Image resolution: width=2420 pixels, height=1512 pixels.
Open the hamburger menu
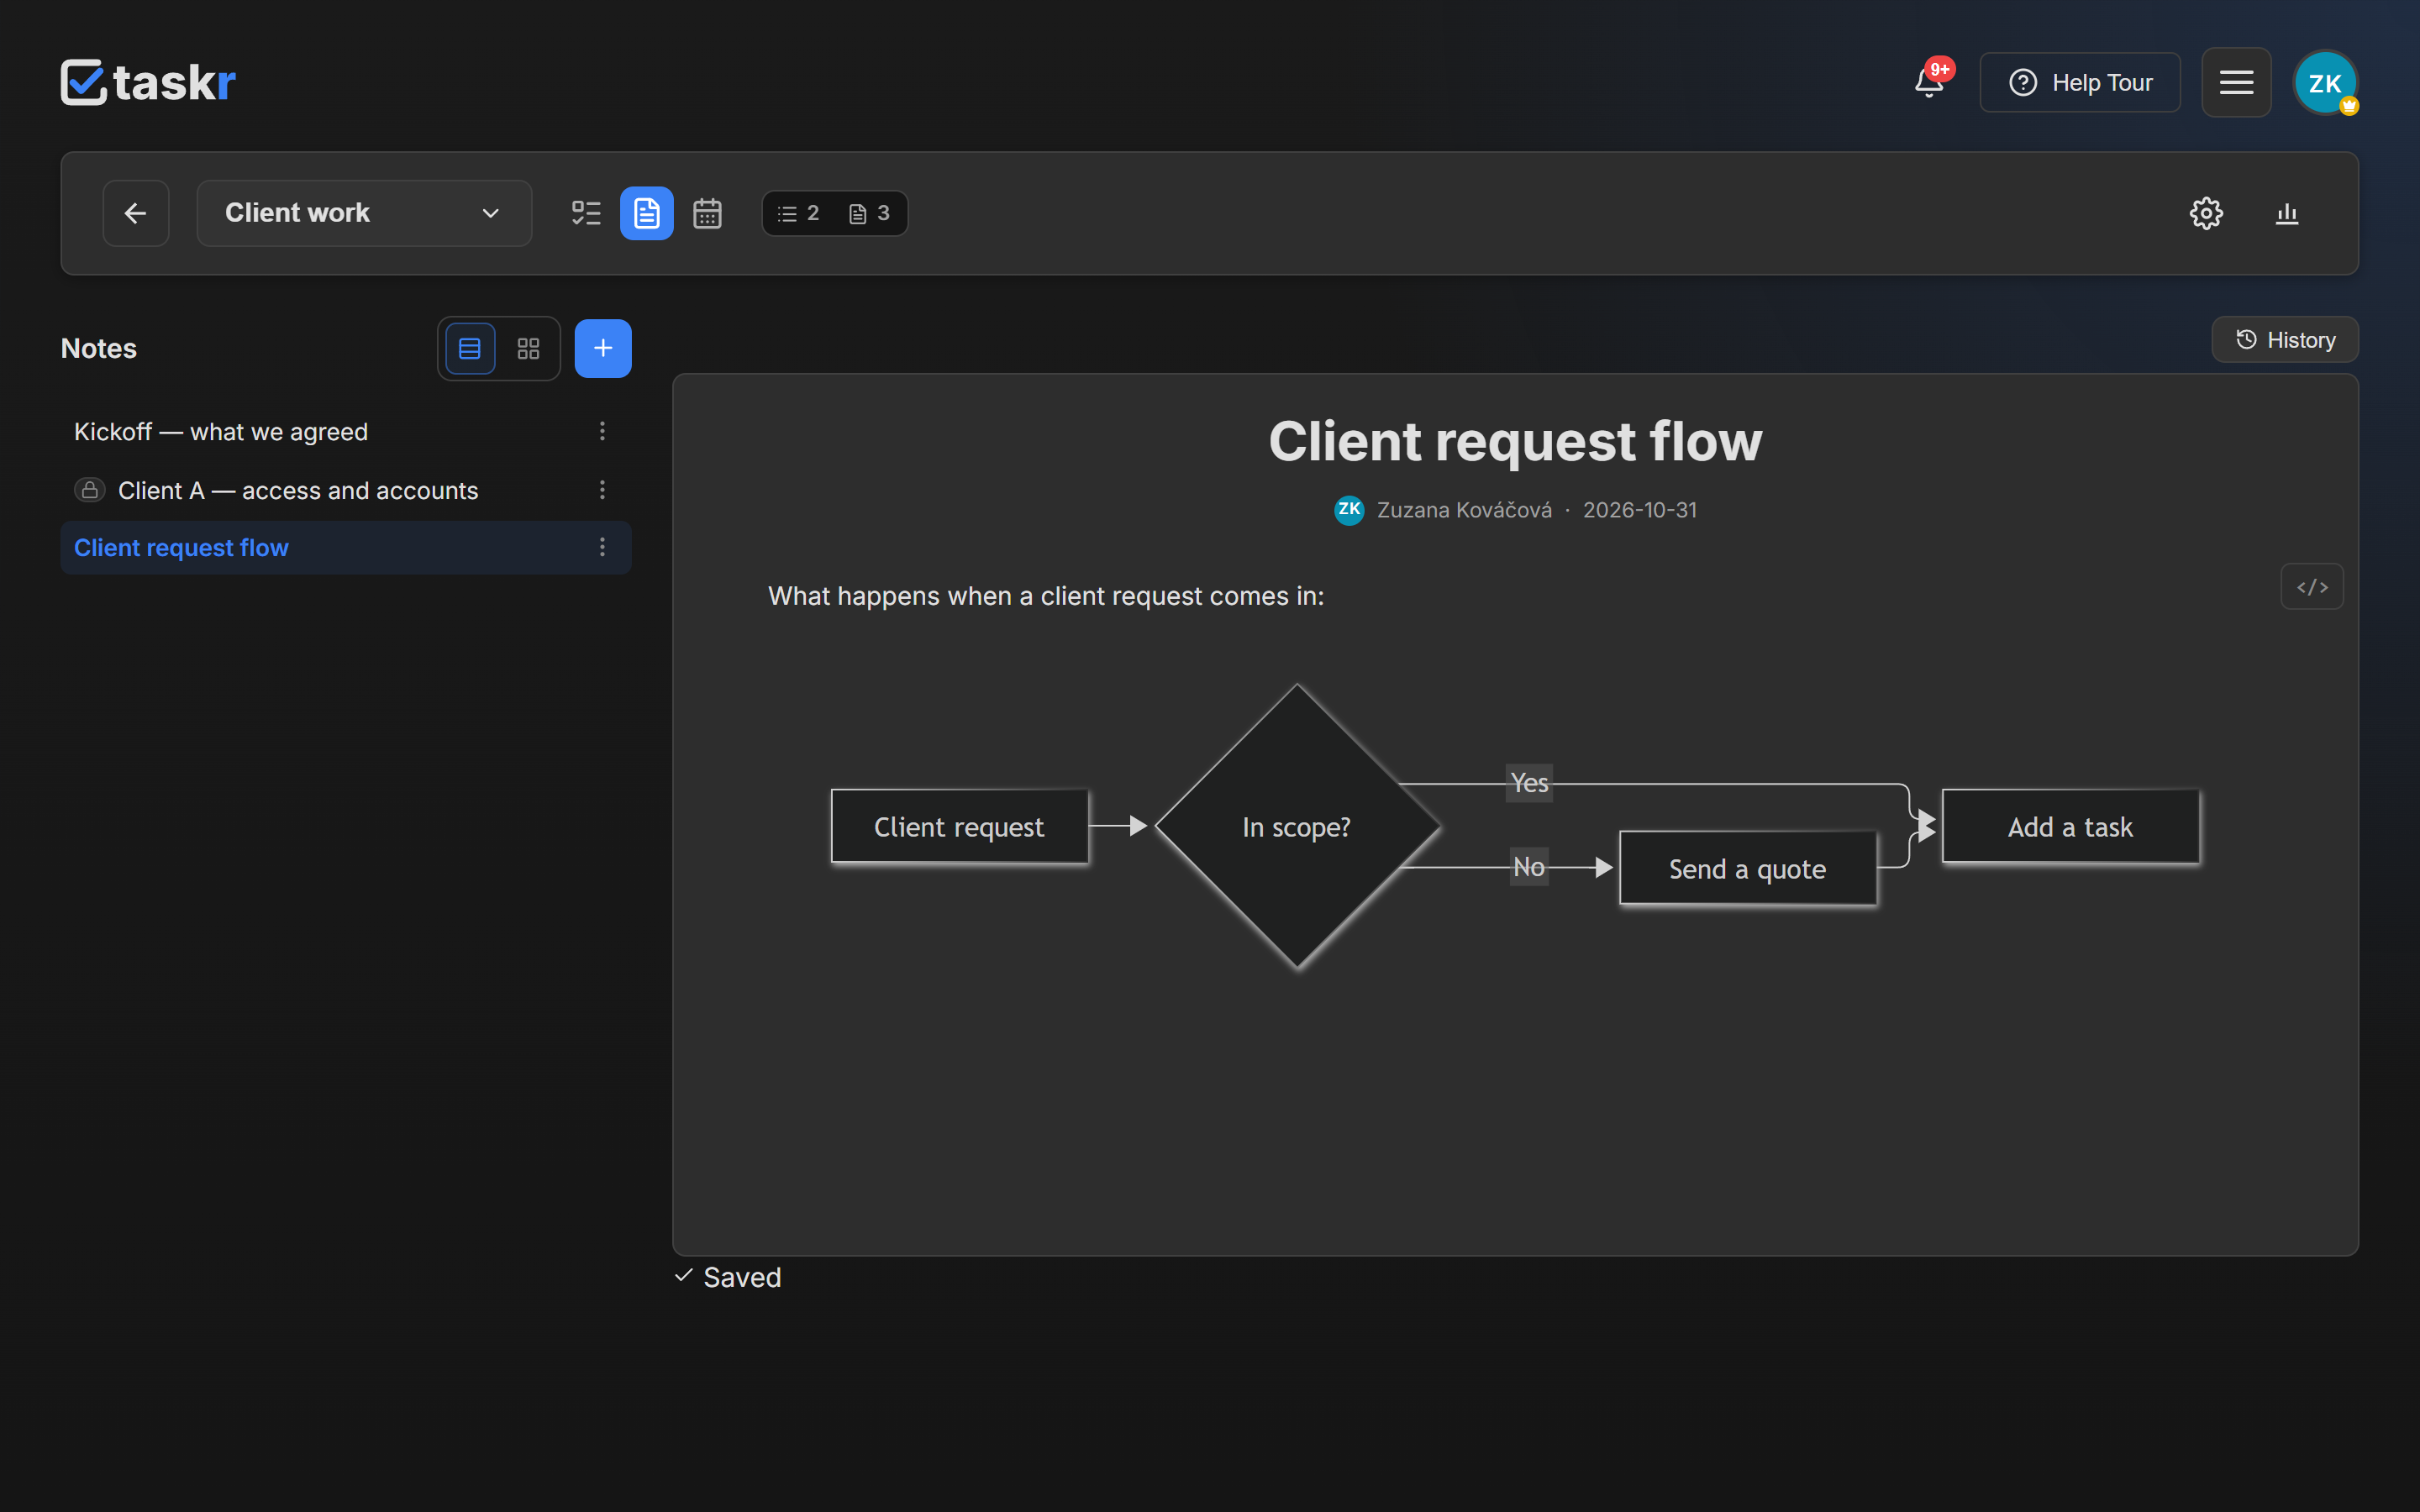coord(2236,82)
